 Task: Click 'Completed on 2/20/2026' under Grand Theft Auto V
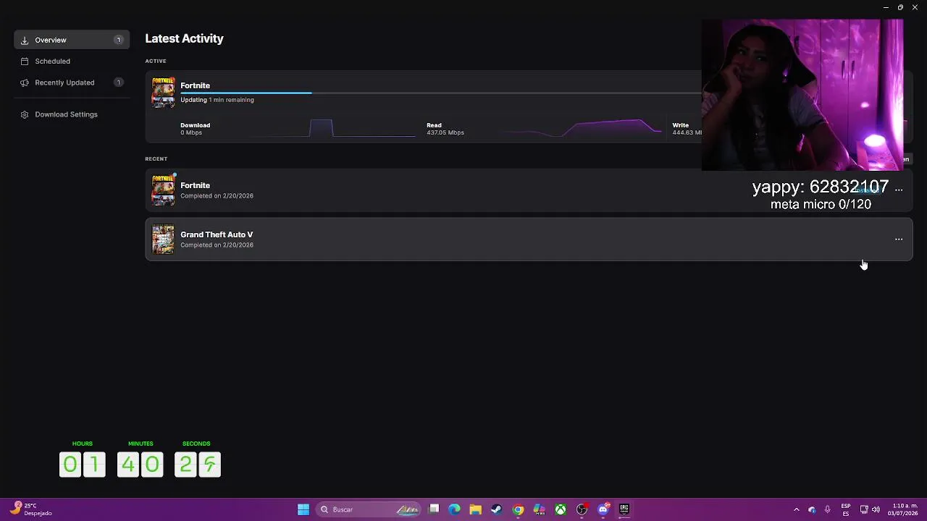(x=217, y=245)
